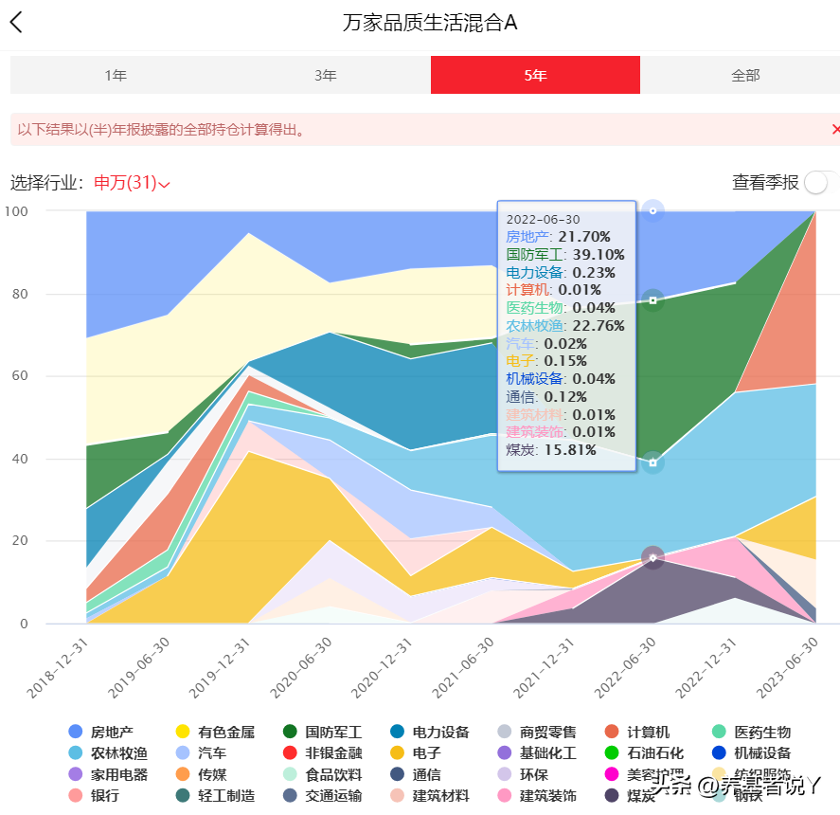The height and width of the screenshot is (815, 840).
Task: Click the 2021-12-31 axis label
Action: (544, 668)
